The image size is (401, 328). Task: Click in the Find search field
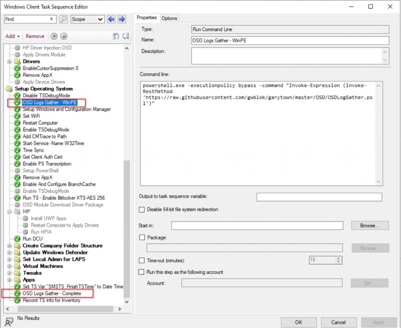point(27,19)
